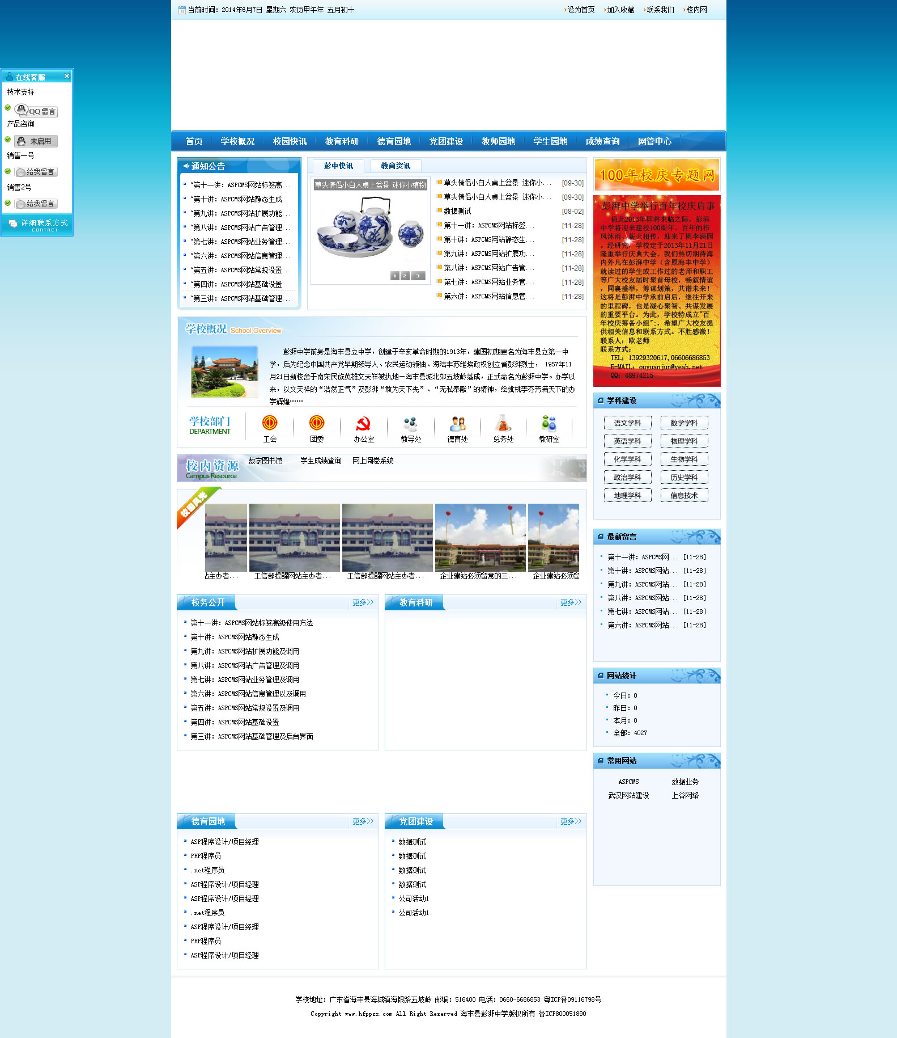Click the 德育处 people icon
The width and height of the screenshot is (897, 1038).
[457, 424]
